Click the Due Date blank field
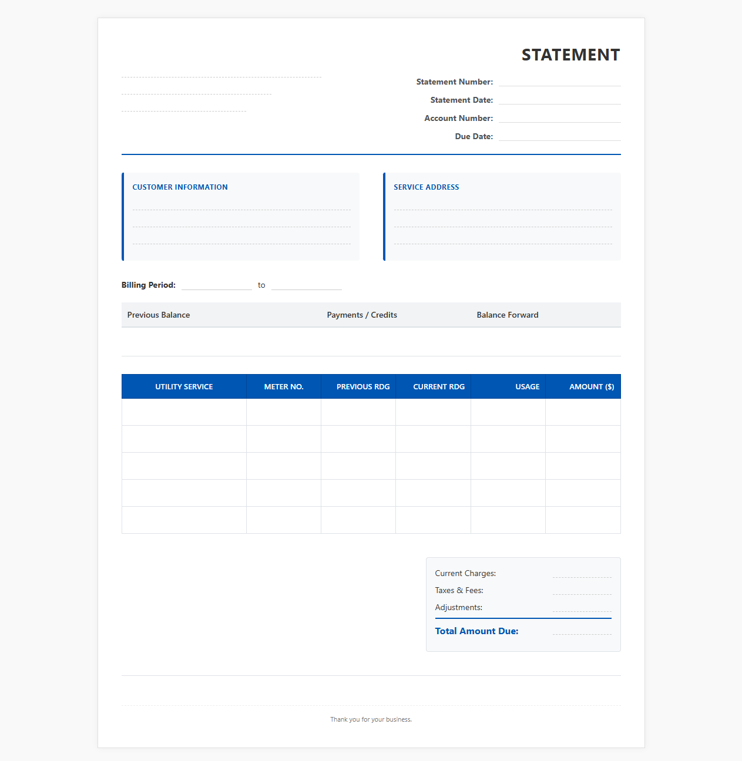Viewport: 742px width, 761px height. point(559,136)
